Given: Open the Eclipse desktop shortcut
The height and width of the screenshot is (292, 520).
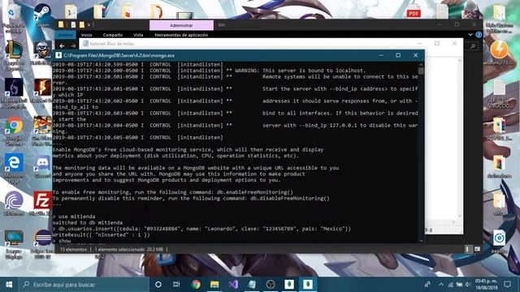Looking at the screenshot, I should [x=42, y=243].
